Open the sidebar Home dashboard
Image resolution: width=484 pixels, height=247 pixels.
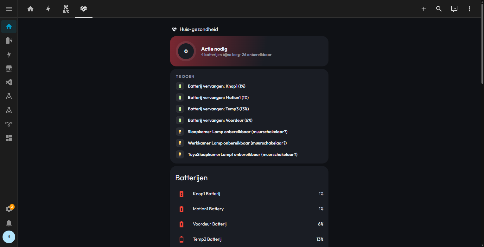pos(9,27)
